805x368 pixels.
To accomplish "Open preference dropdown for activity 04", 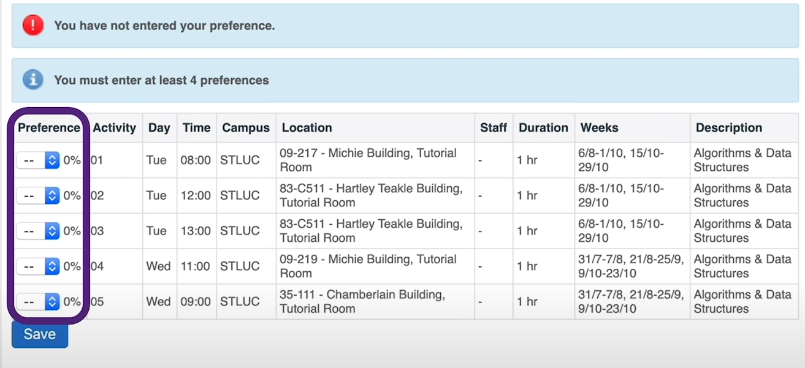I will tap(38, 266).
